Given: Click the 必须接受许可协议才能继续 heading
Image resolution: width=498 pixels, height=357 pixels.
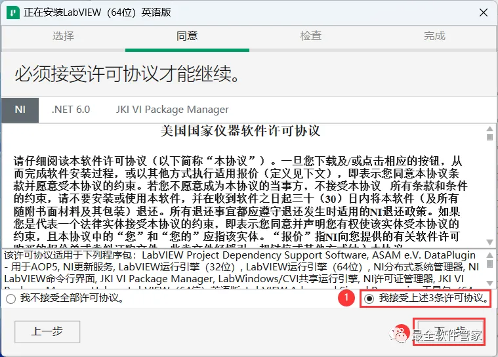Looking at the screenshot, I should [x=127, y=74].
